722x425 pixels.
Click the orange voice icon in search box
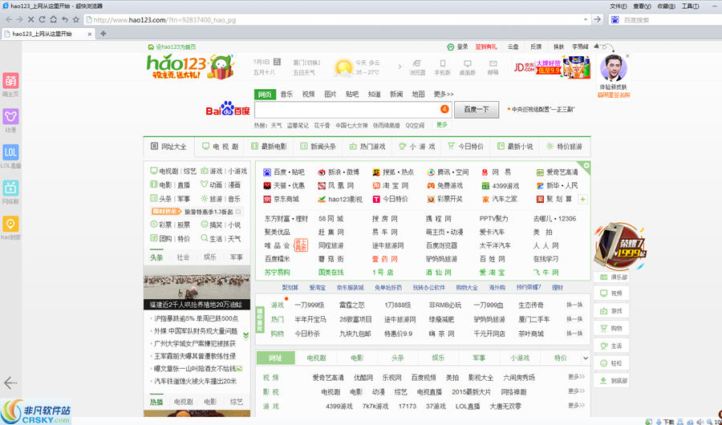click(444, 109)
